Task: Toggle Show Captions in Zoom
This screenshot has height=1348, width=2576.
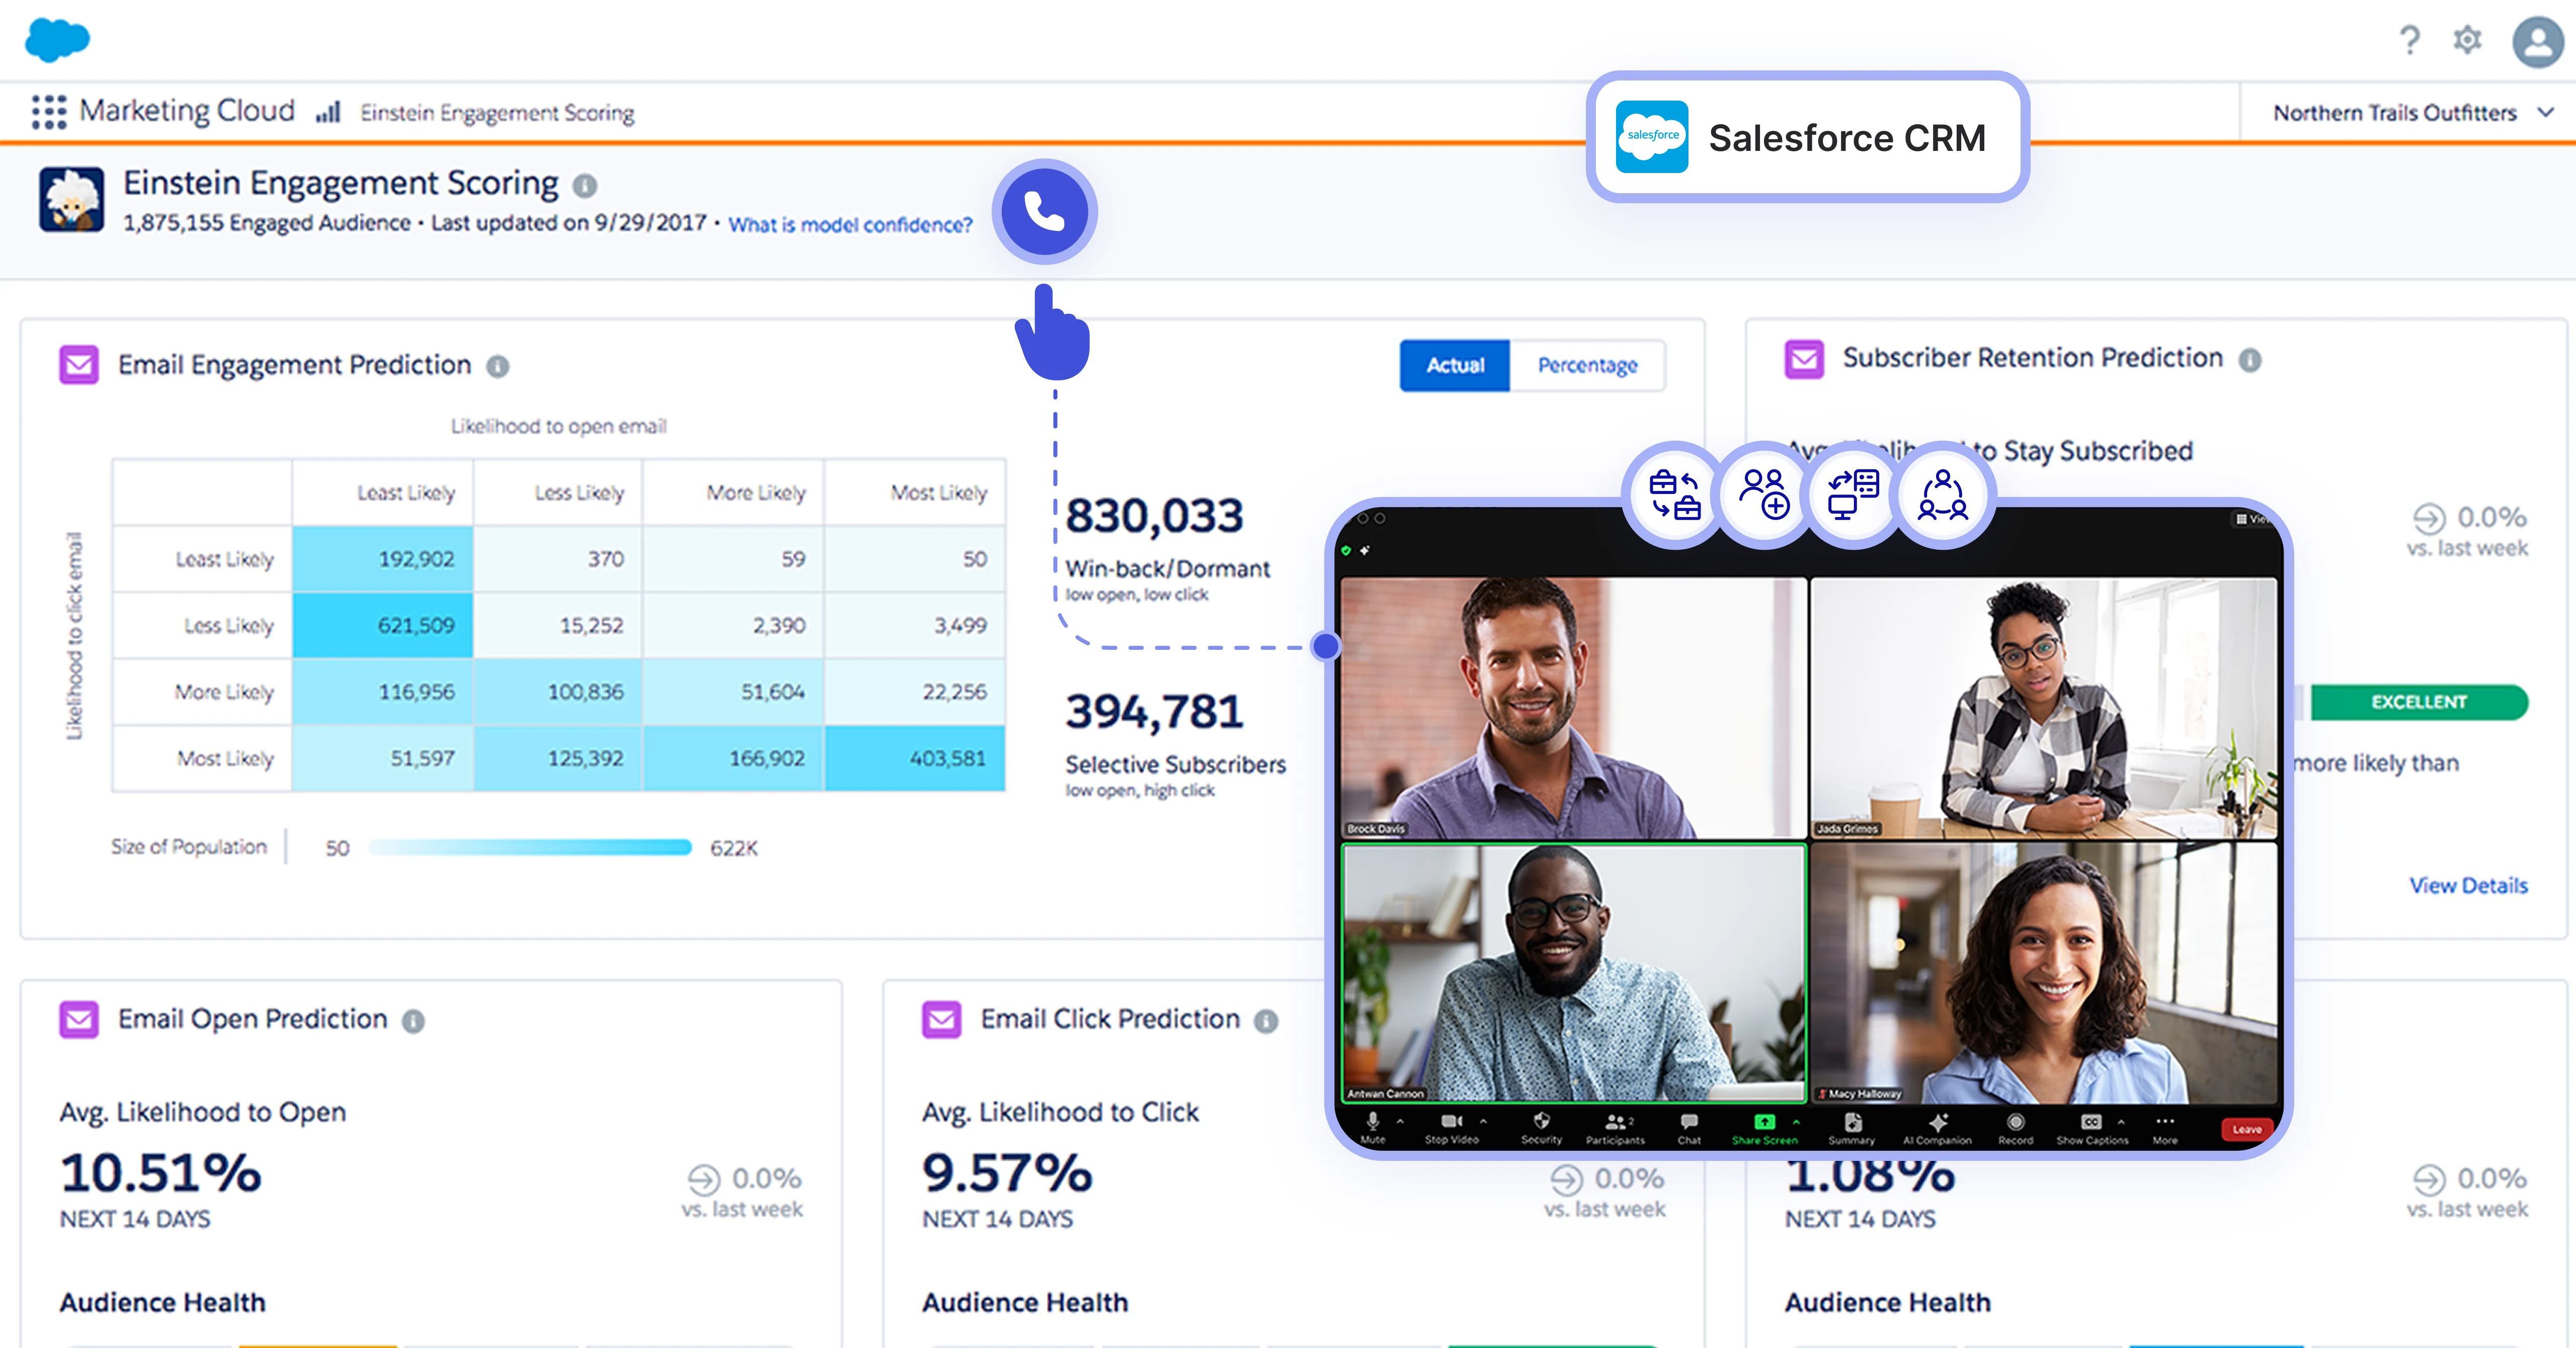Action: 2091,1122
